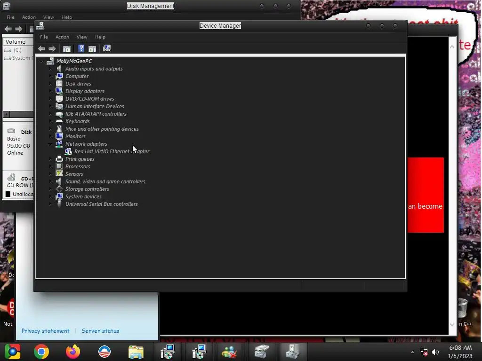Click the network status icon in system tray
The height and width of the screenshot is (361, 482).
(424, 352)
